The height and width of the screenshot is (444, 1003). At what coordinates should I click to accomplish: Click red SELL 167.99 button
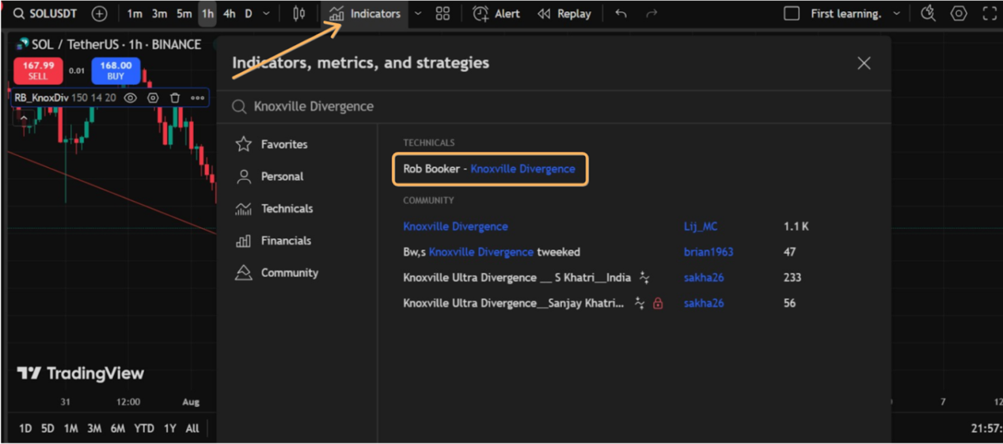[38, 71]
